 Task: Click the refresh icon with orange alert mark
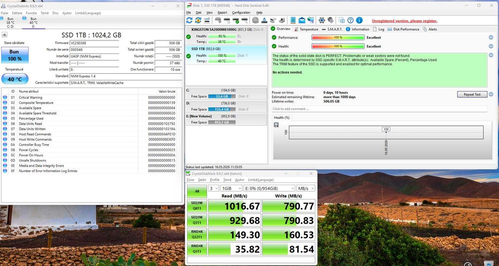click(x=198, y=20)
